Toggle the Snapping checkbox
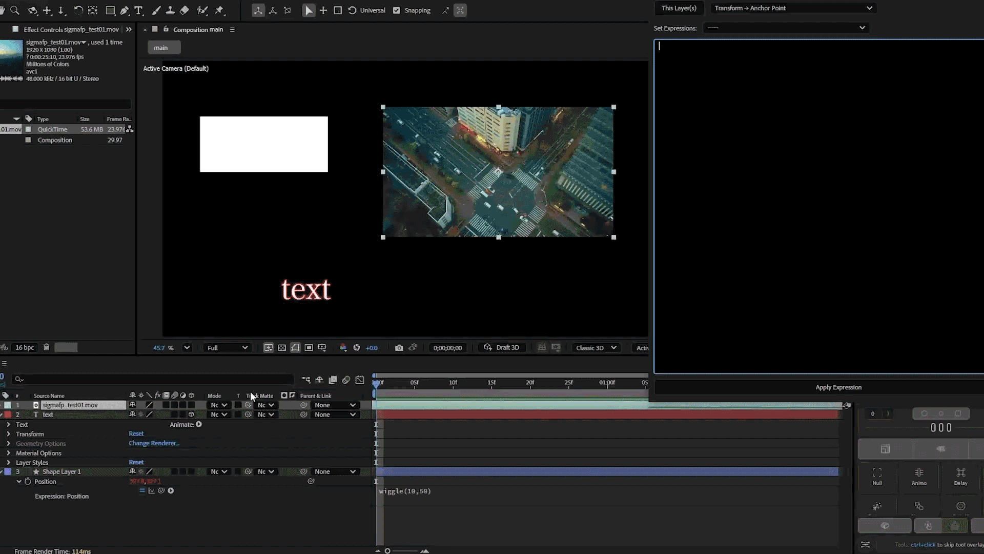The image size is (984, 554). click(396, 10)
